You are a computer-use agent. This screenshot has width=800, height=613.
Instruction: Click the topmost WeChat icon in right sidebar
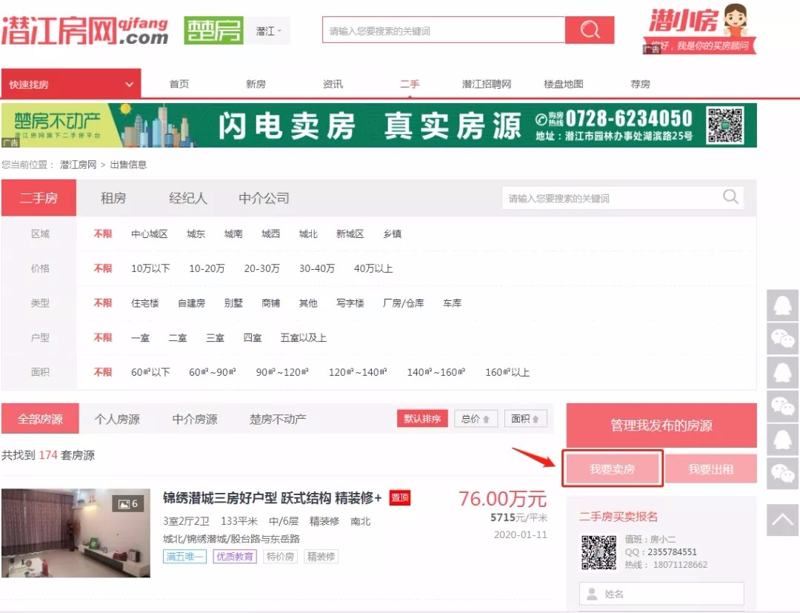point(782,339)
